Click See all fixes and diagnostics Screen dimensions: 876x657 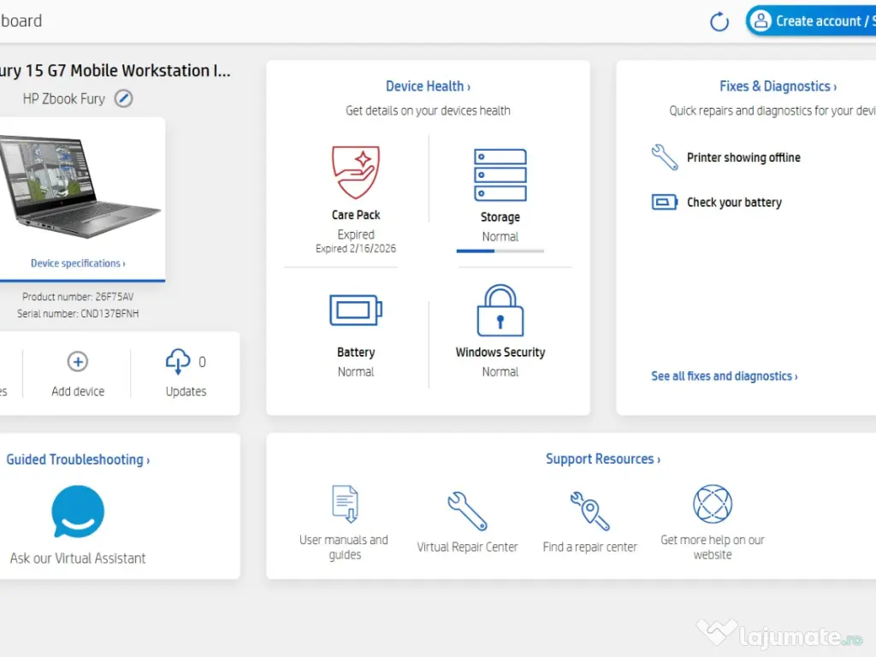[x=724, y=376]
